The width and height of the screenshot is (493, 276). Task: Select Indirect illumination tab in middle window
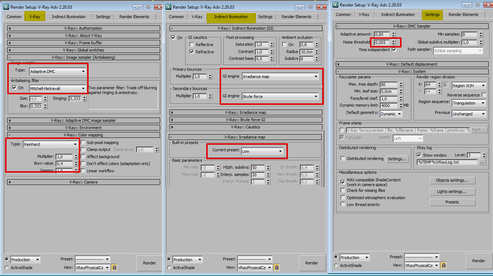click(231, 17)
